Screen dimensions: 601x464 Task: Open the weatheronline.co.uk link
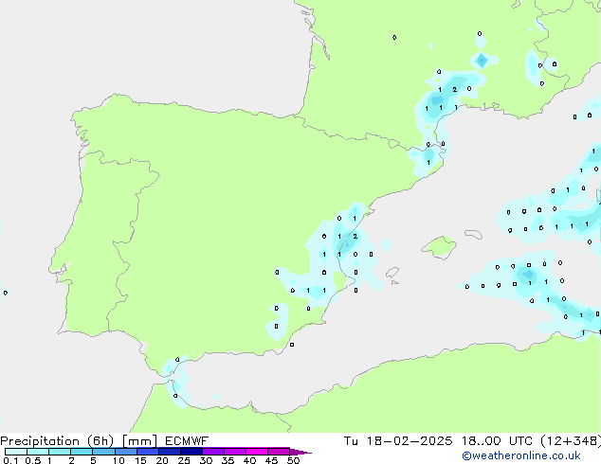521,455
